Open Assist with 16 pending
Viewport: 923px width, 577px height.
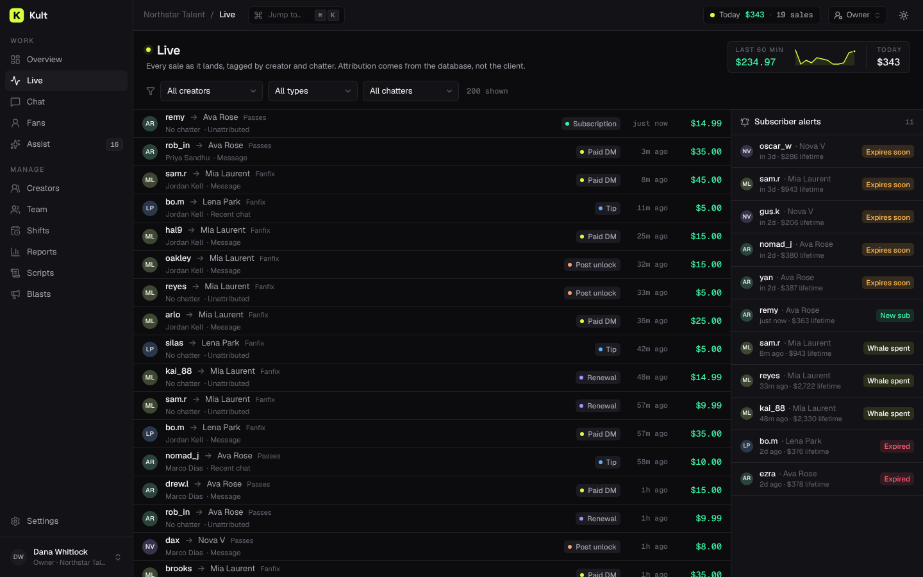67,144
